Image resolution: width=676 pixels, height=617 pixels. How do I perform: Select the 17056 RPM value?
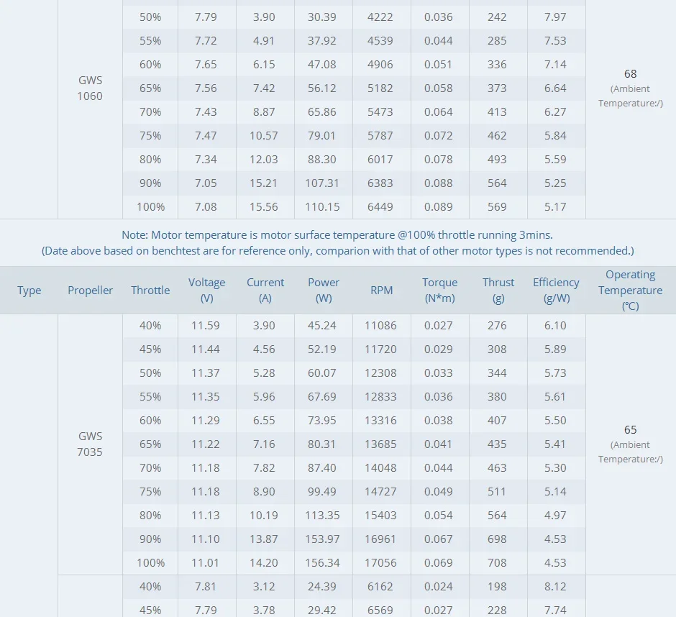[380, 562]
